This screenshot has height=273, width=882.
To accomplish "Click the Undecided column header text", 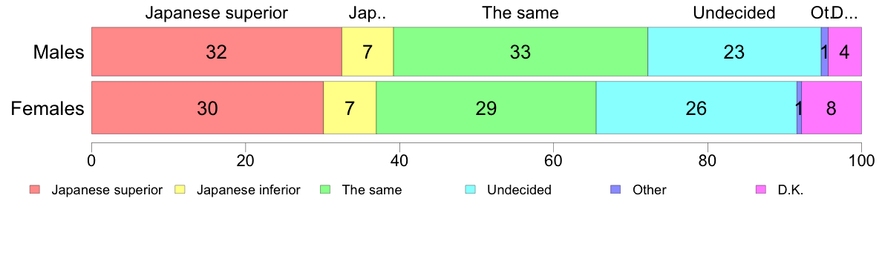I will pyautogui.click(x=734, y=13).
